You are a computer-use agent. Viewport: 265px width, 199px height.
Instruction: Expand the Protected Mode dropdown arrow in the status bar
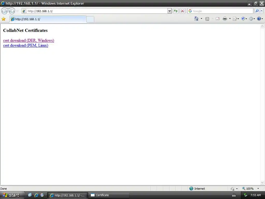(x=237, y=189)
